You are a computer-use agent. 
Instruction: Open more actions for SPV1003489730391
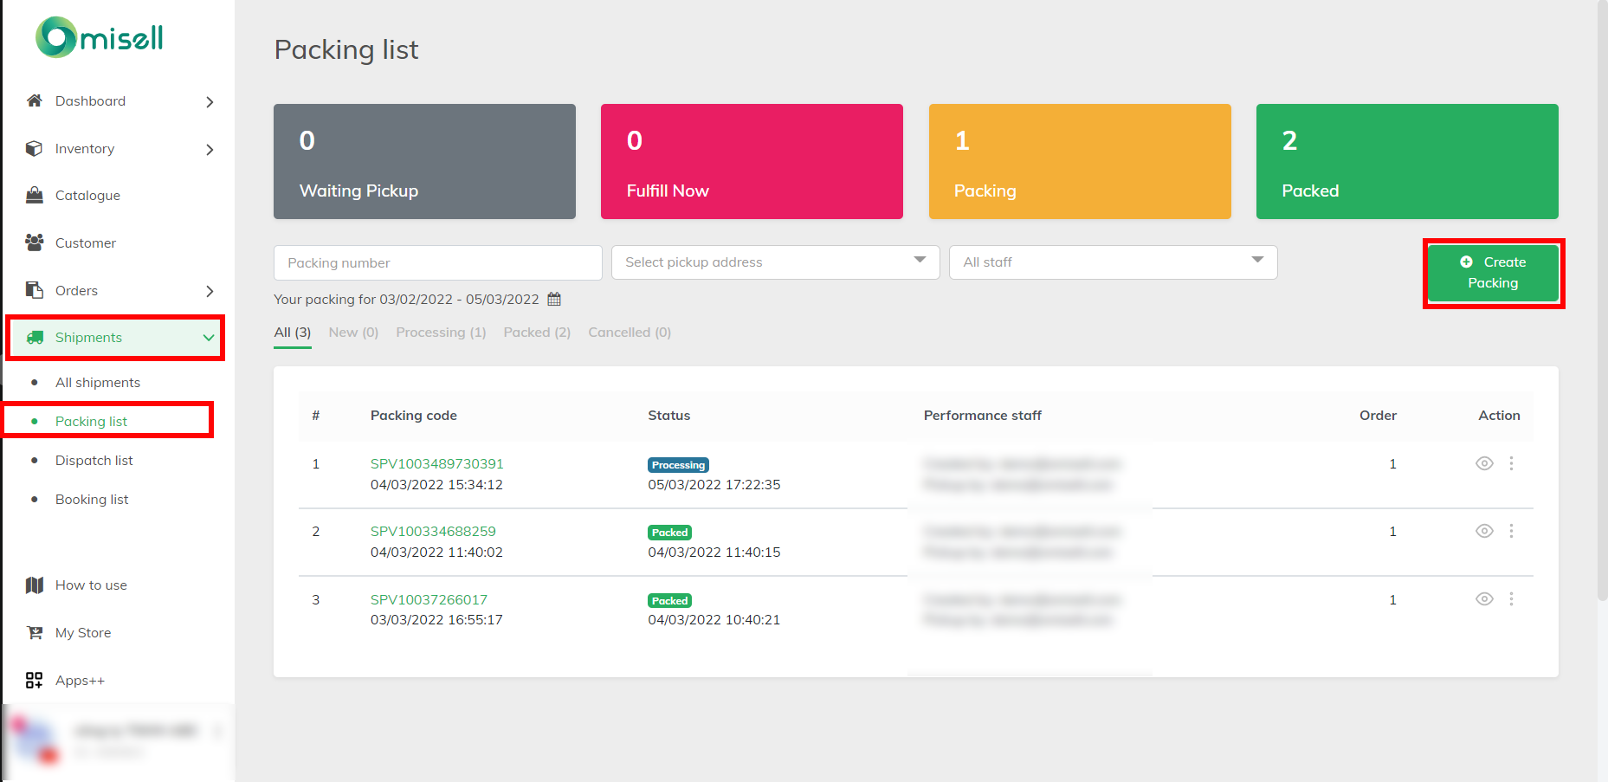pyautogui.click(x=1511, y=463)
